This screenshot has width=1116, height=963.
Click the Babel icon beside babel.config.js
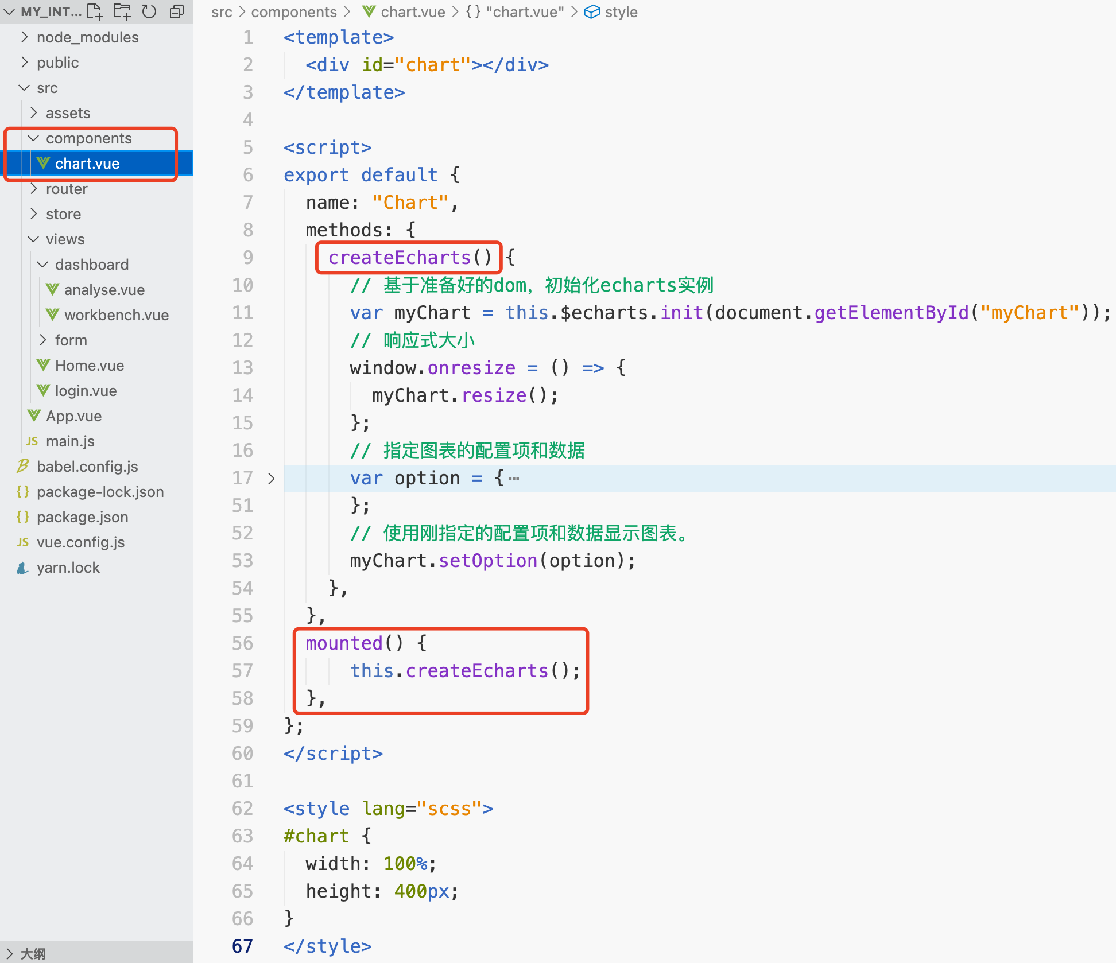click(x=23, y=466)
